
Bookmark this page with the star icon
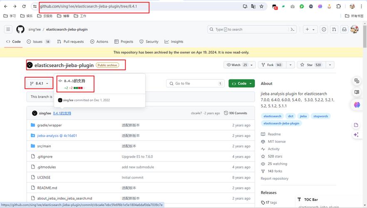pos(261,6)
